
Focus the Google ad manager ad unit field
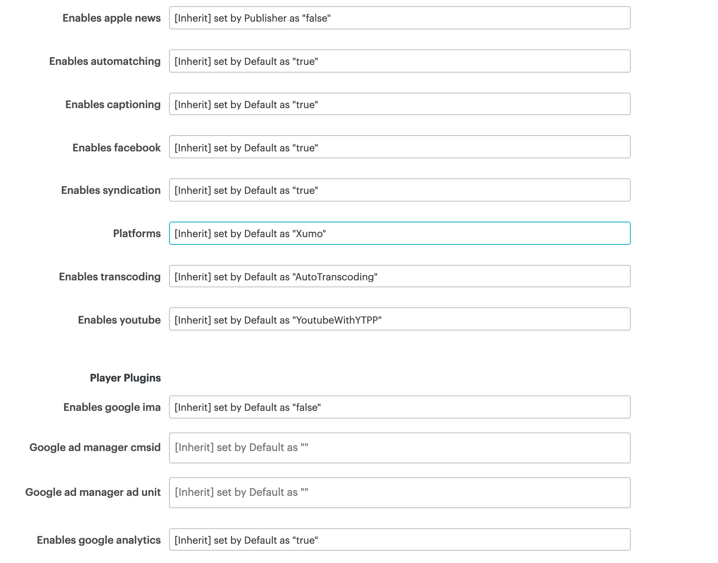pyautogui.click(x=400, y=493)
